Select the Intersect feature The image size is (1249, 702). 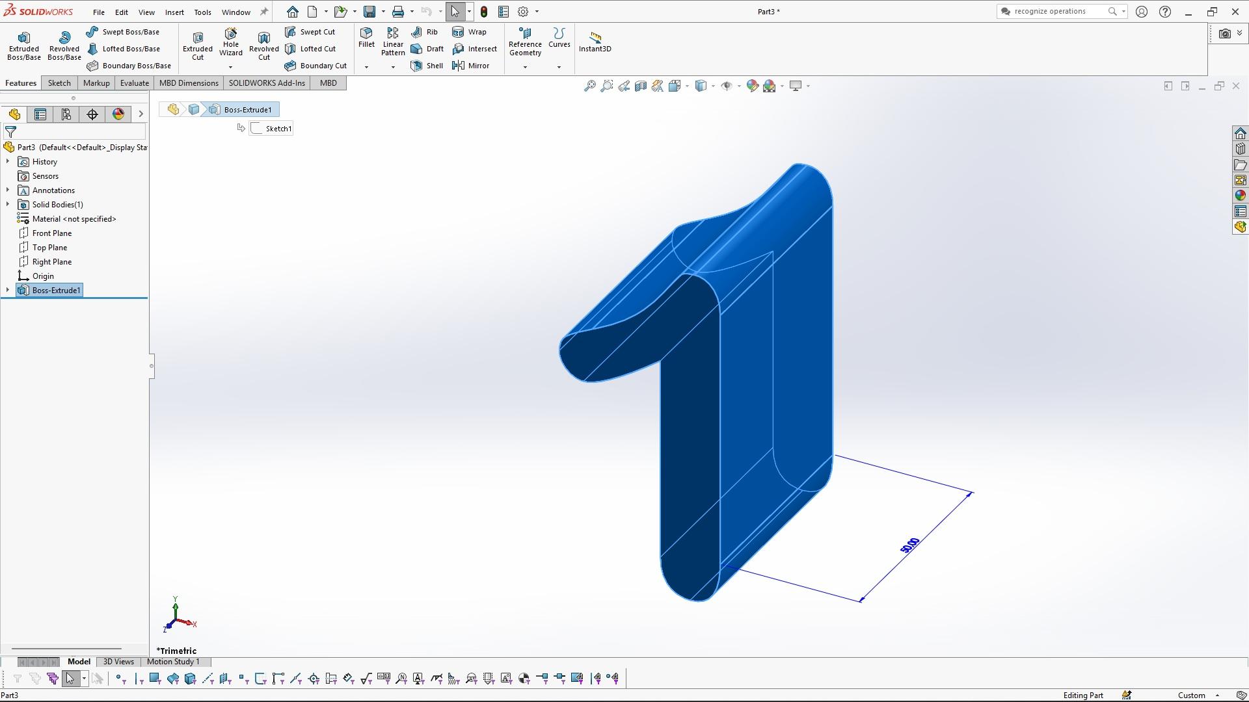(x=474, y=49)
